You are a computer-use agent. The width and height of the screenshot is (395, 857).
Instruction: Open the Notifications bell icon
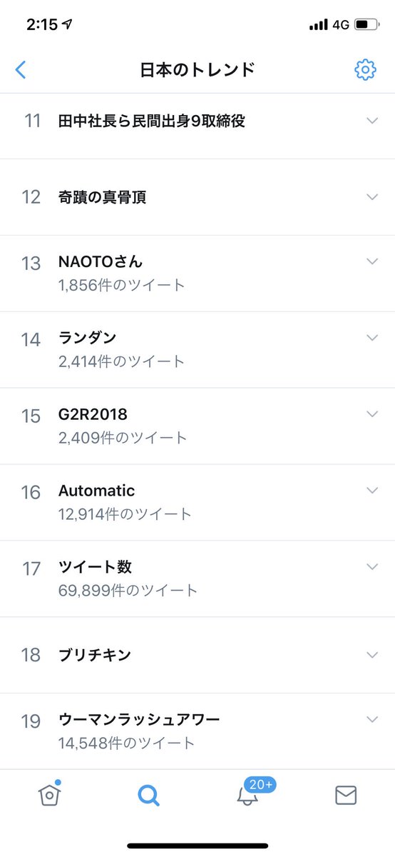pos(247,796)
